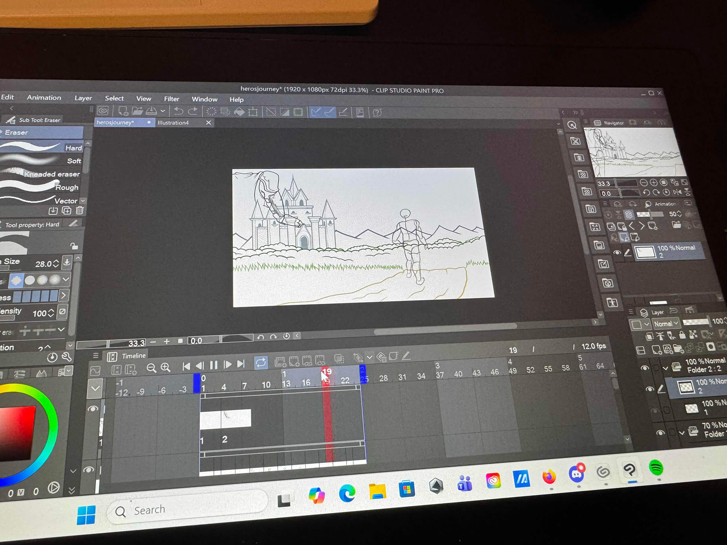727x545 pixels.
Task: Toggle loop play in the timeline
Action: [261, 363]
